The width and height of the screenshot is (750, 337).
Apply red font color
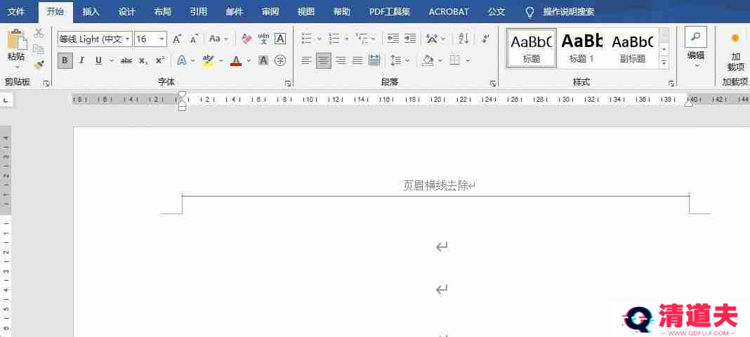click(x=236, y=60)
